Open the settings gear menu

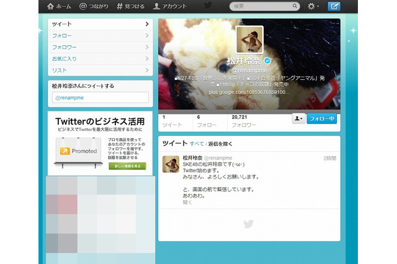coord(313,6)
